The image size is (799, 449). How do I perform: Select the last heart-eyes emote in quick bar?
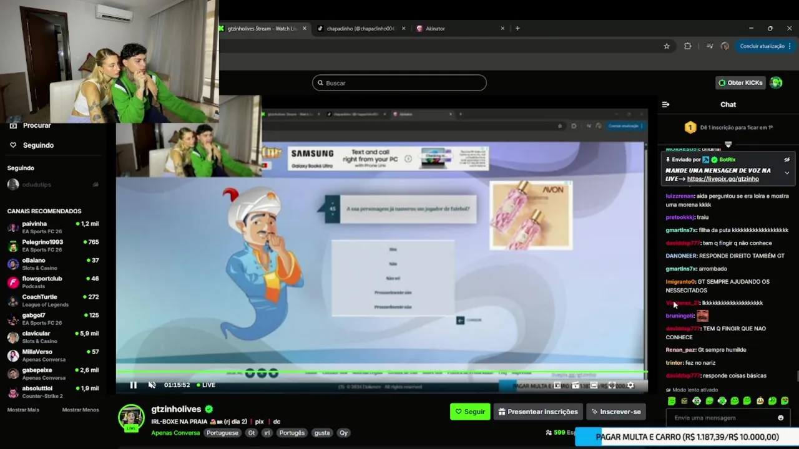click(785, 401)
